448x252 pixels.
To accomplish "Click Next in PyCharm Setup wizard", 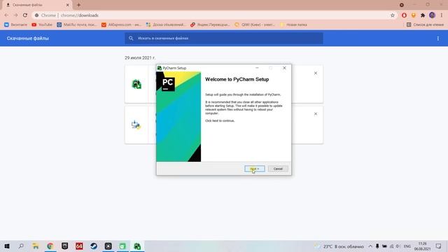I will tap(255, 169).
